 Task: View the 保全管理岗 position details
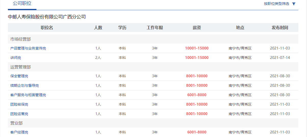[19, 76]
